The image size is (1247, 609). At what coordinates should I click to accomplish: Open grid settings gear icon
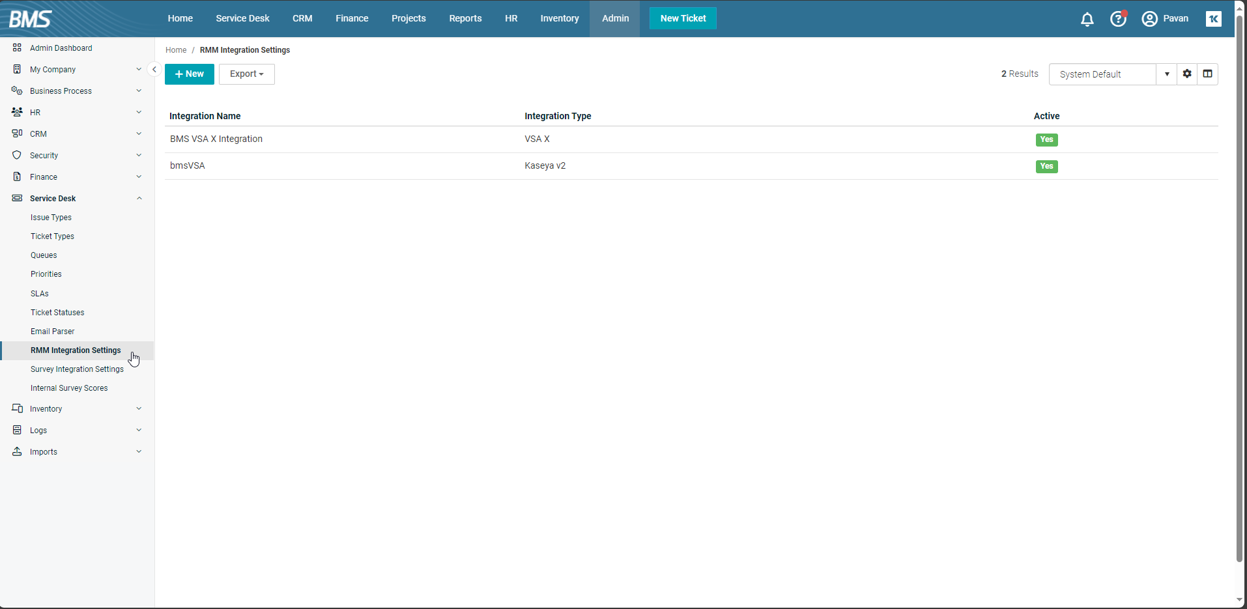1187,74
